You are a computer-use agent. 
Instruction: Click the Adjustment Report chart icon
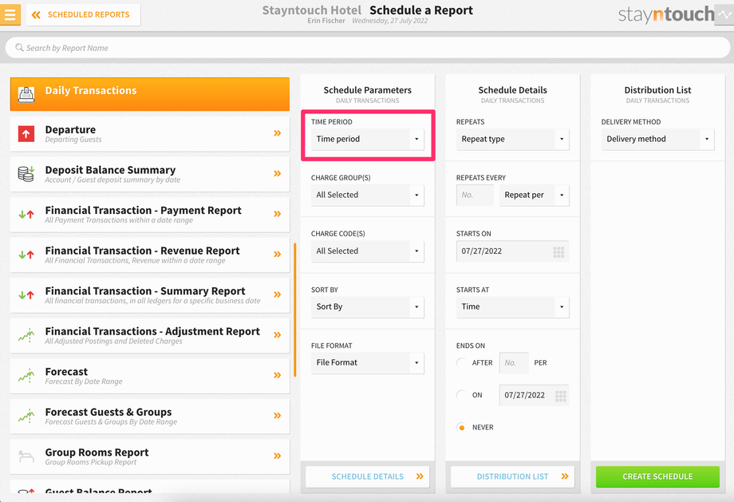coord(26,335)
